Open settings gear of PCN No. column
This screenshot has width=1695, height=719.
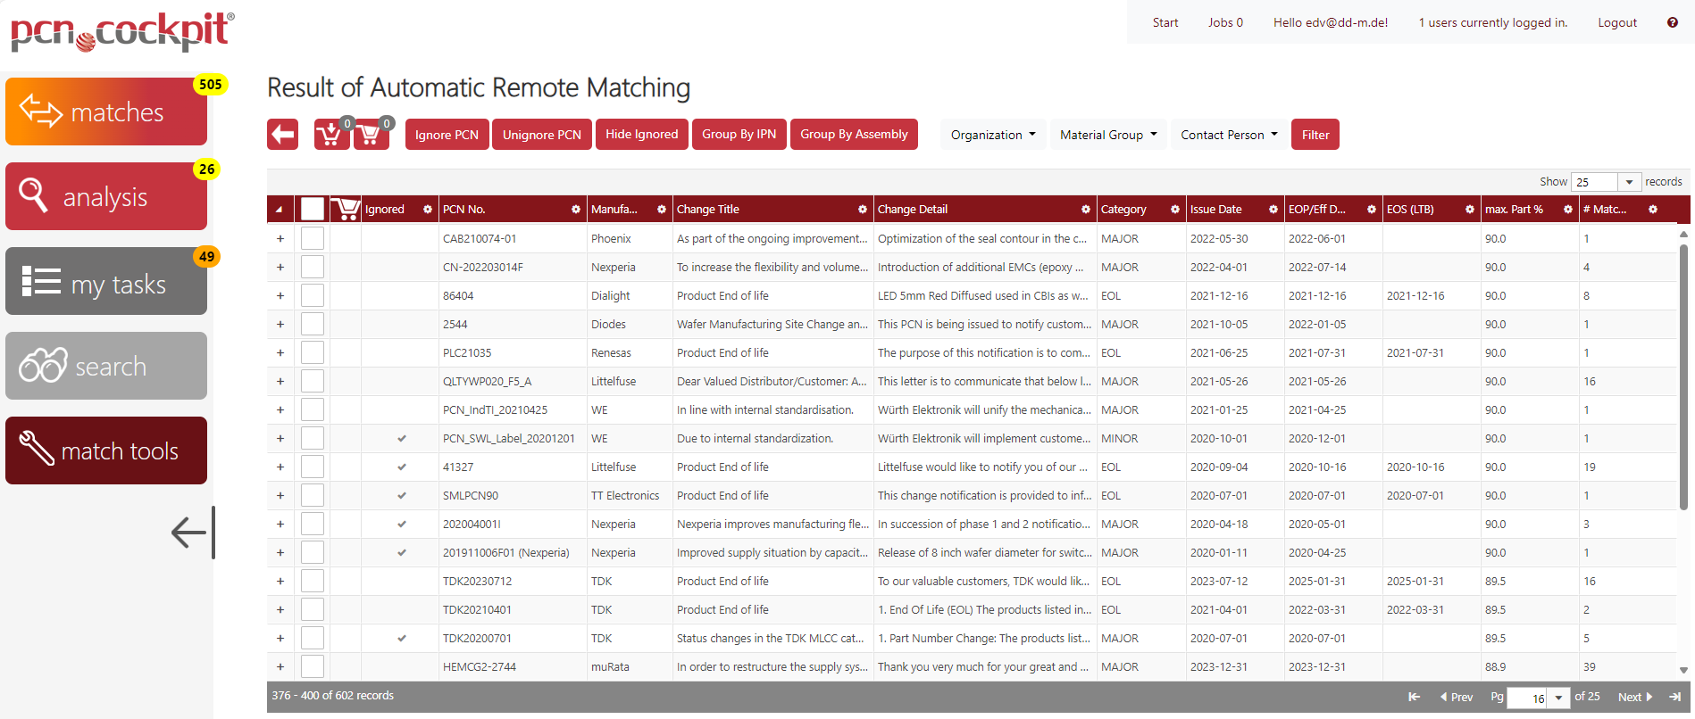pyautogui.click(x=576, y=210)
